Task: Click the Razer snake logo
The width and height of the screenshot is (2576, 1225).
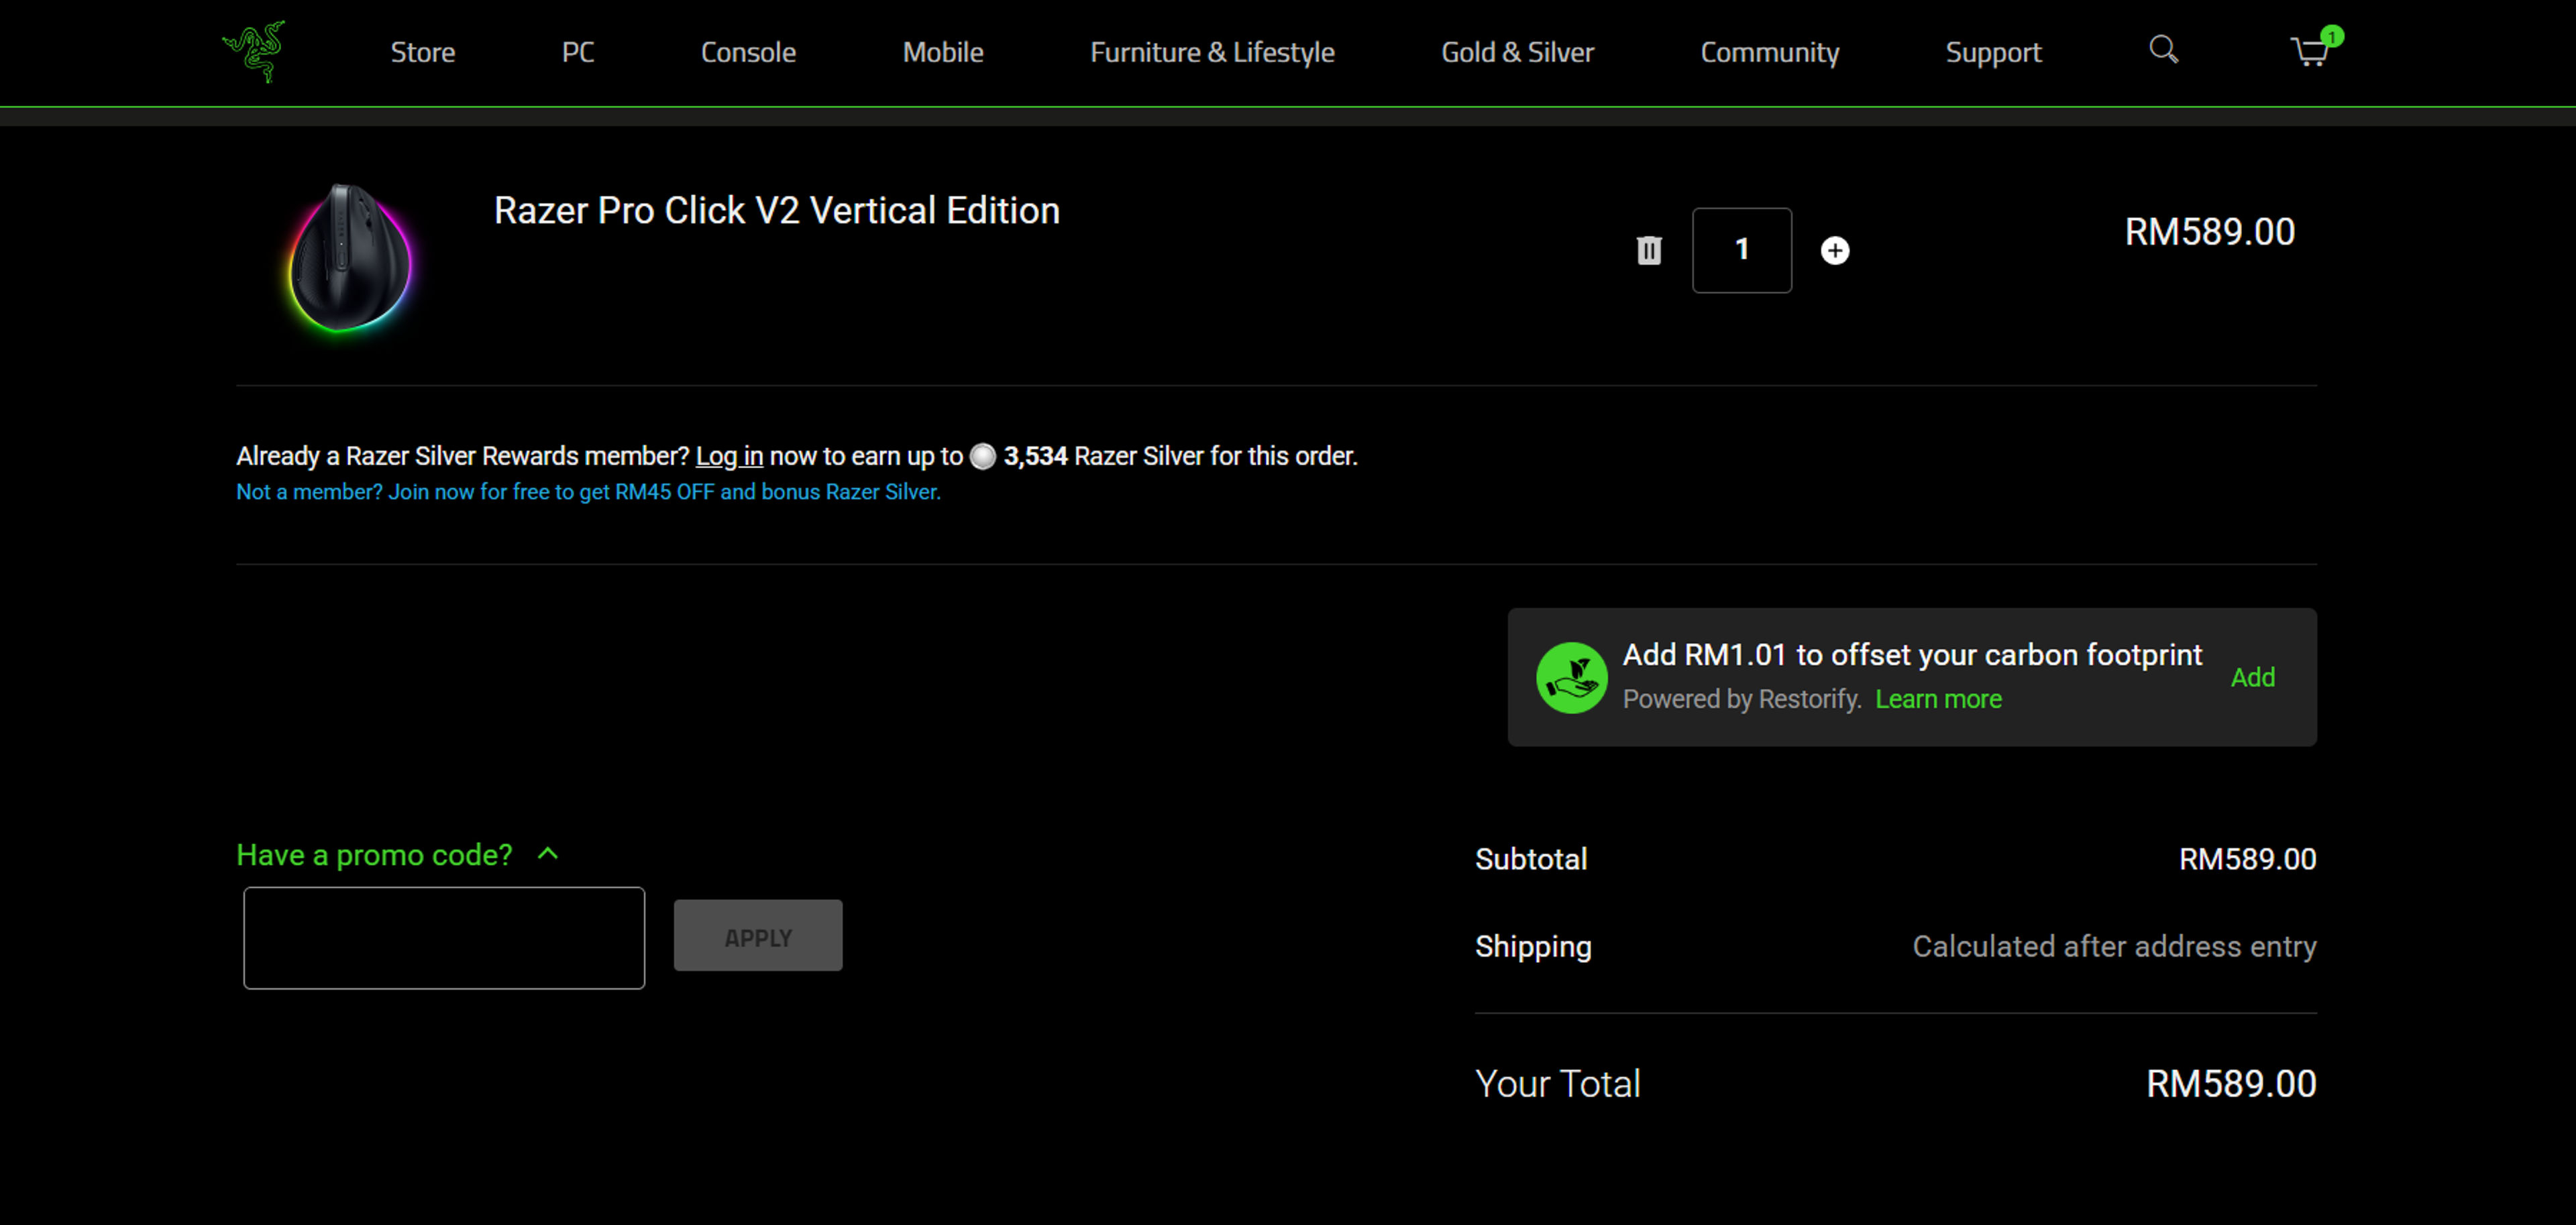Action: [254, 51]
